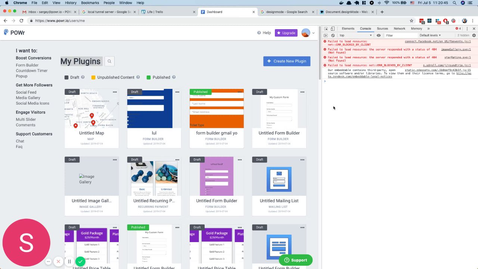The width and height of the screenshot is (478, 269).
Task: Open options menu on lul card
Action: click(177, 92)
